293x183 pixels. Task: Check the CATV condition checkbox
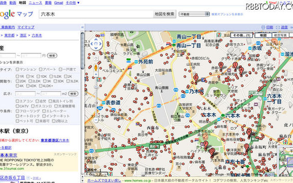17,106
